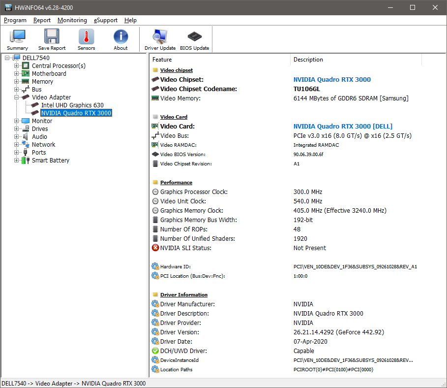Click the Ports plug tree icon

coord(26,153)
